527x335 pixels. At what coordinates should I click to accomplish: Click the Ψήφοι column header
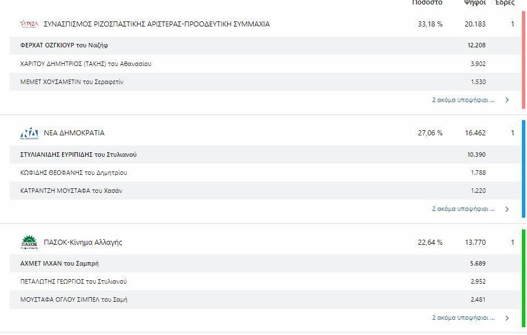coord(475,3)
